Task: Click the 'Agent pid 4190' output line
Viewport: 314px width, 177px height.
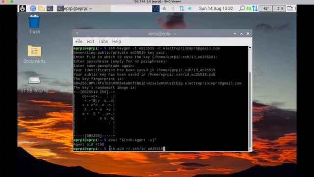Action: pos(89,145)
